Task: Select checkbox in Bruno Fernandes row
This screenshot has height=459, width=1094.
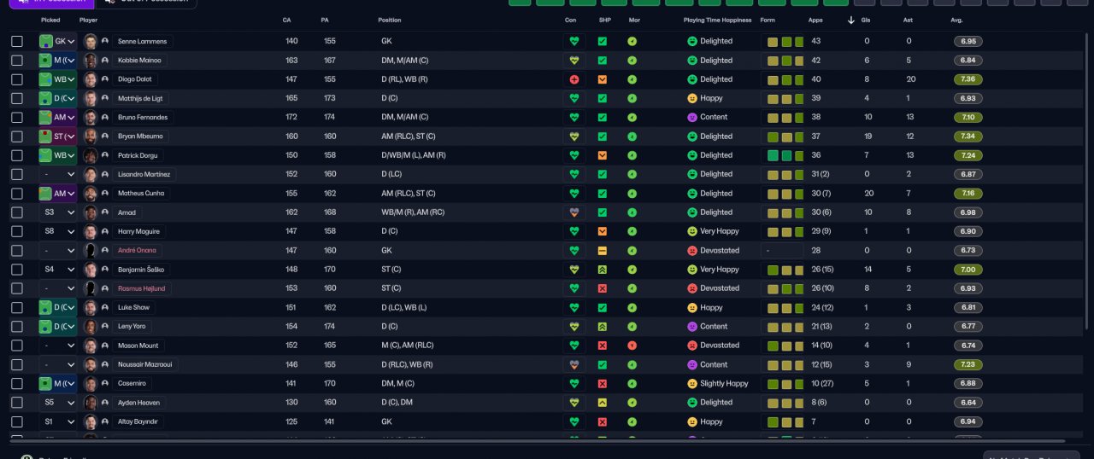Action: point(17,118)
